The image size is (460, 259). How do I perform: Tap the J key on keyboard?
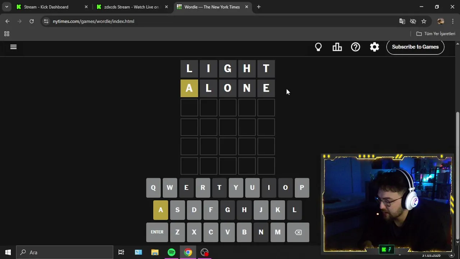pyautogui.click(x=261, y=210)
